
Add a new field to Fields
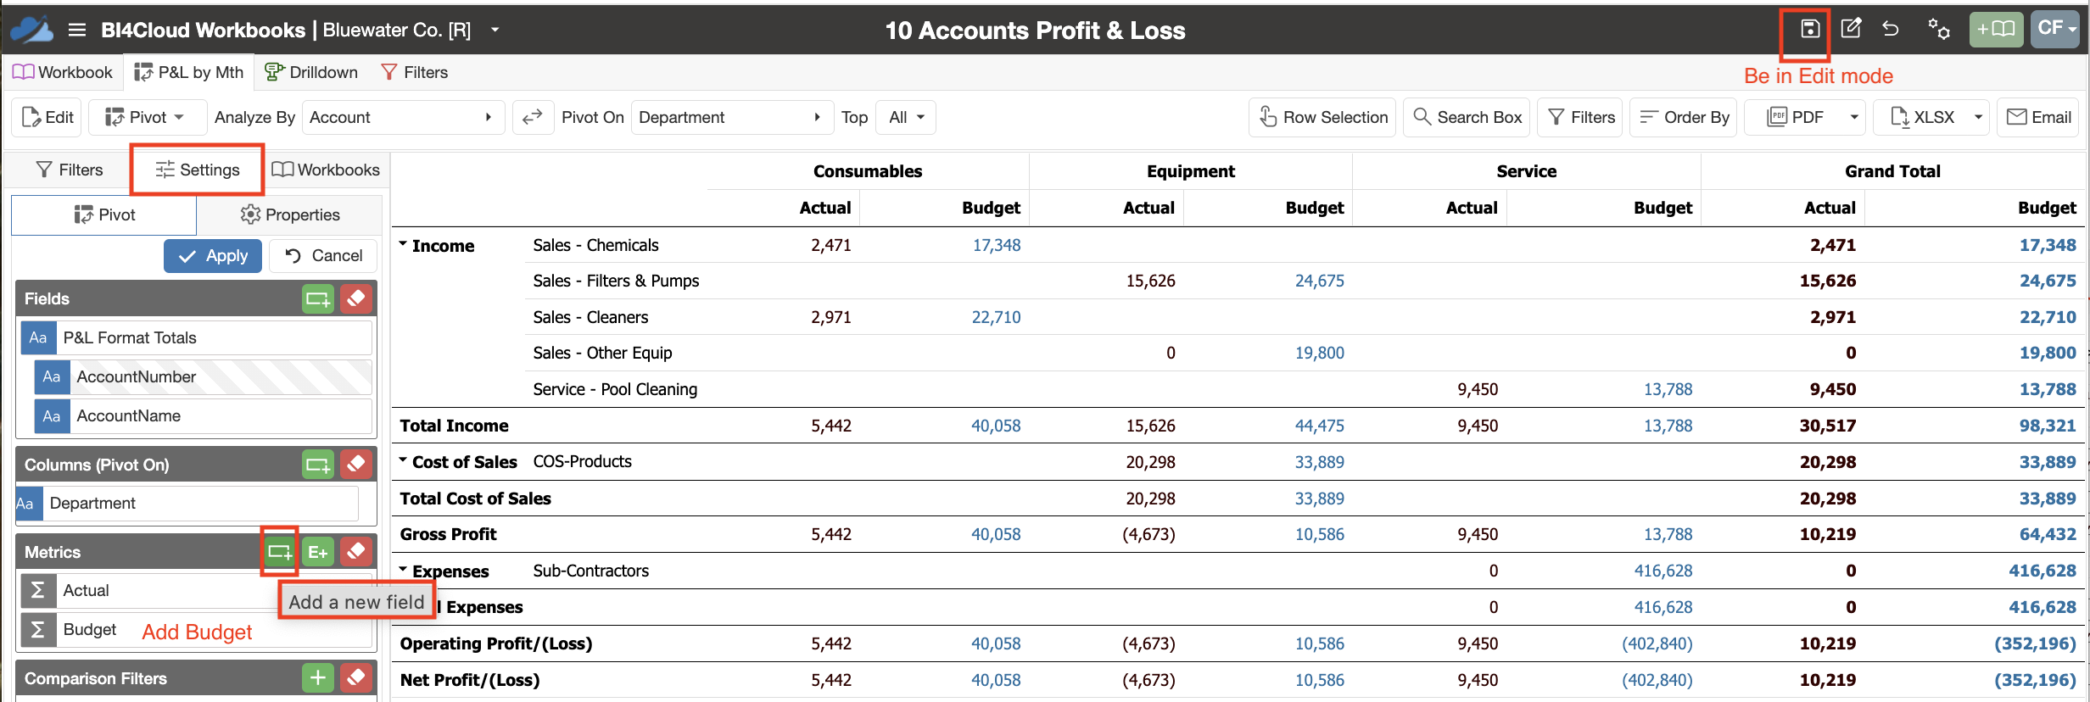click(x=318, y=298)
